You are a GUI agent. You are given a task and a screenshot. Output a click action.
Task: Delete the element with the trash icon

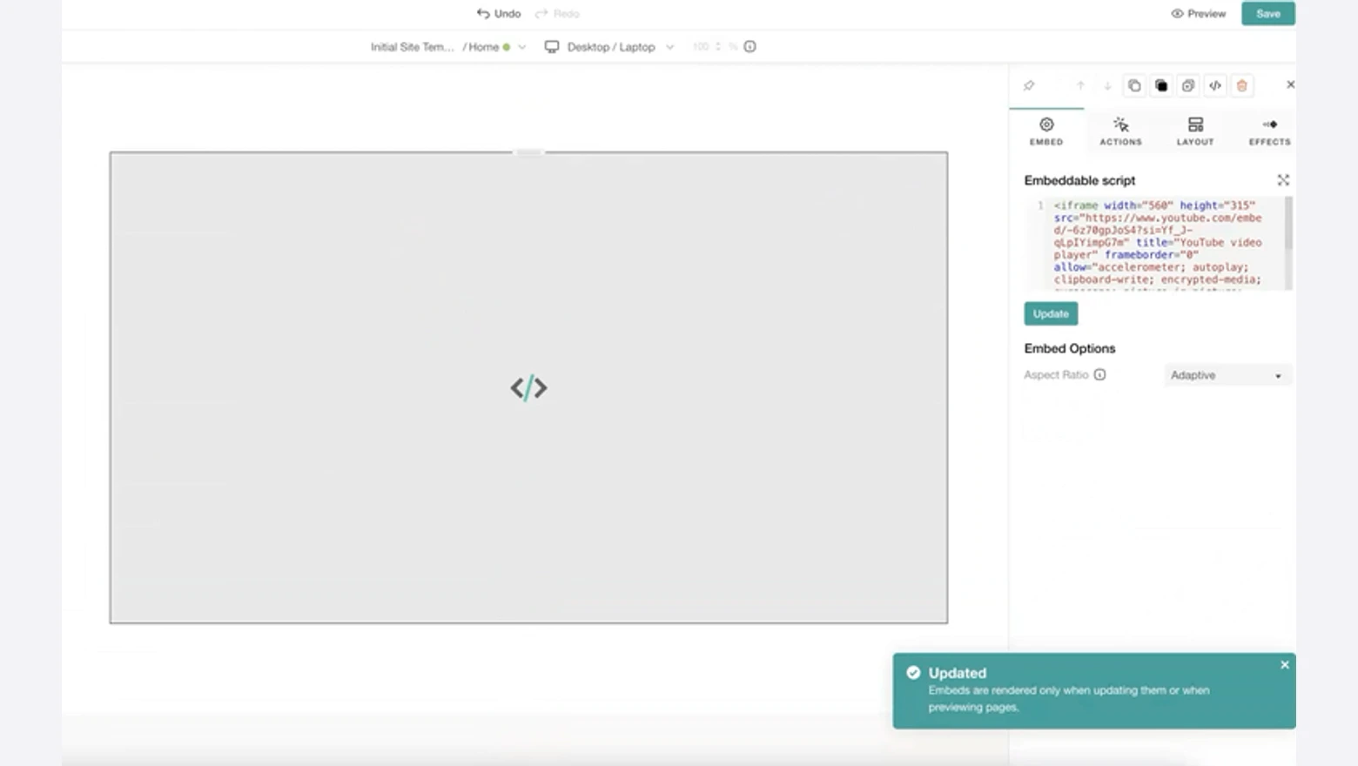[1242, 85]
